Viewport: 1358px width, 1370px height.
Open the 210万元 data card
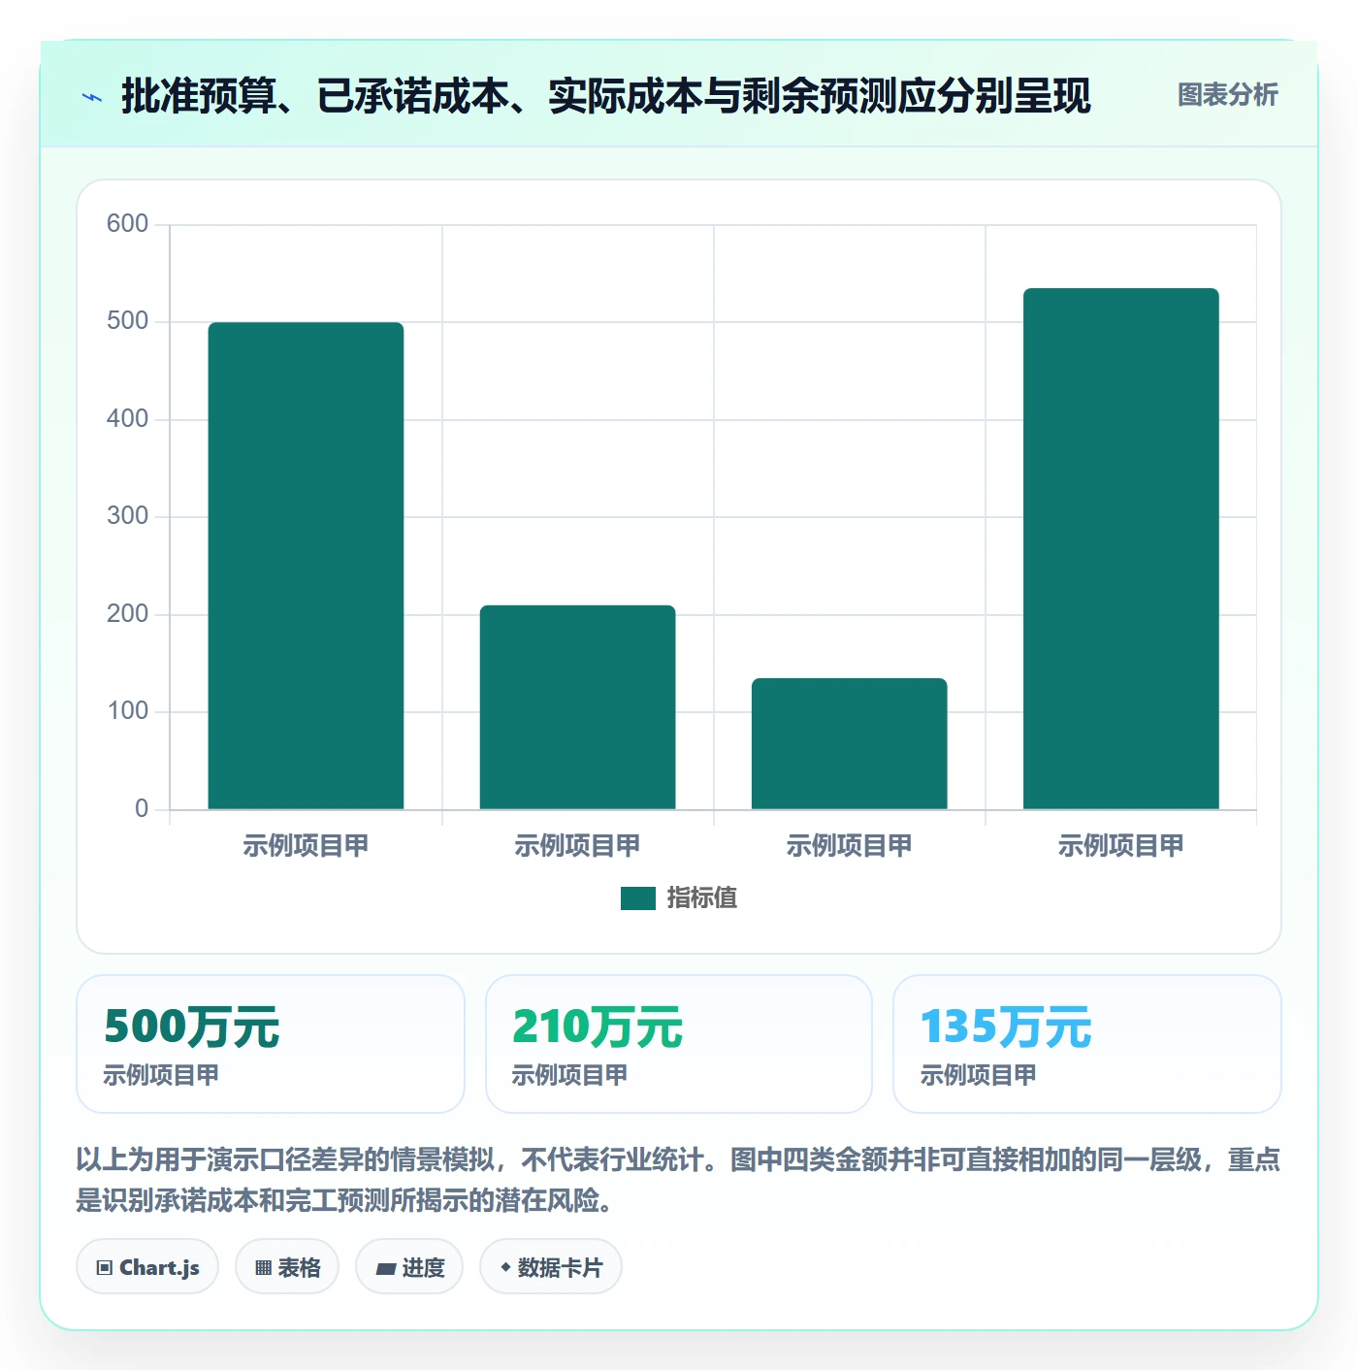[679, 1044]
